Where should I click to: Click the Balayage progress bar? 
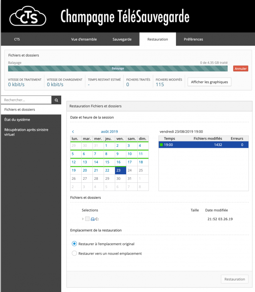(x=118, y=68)
